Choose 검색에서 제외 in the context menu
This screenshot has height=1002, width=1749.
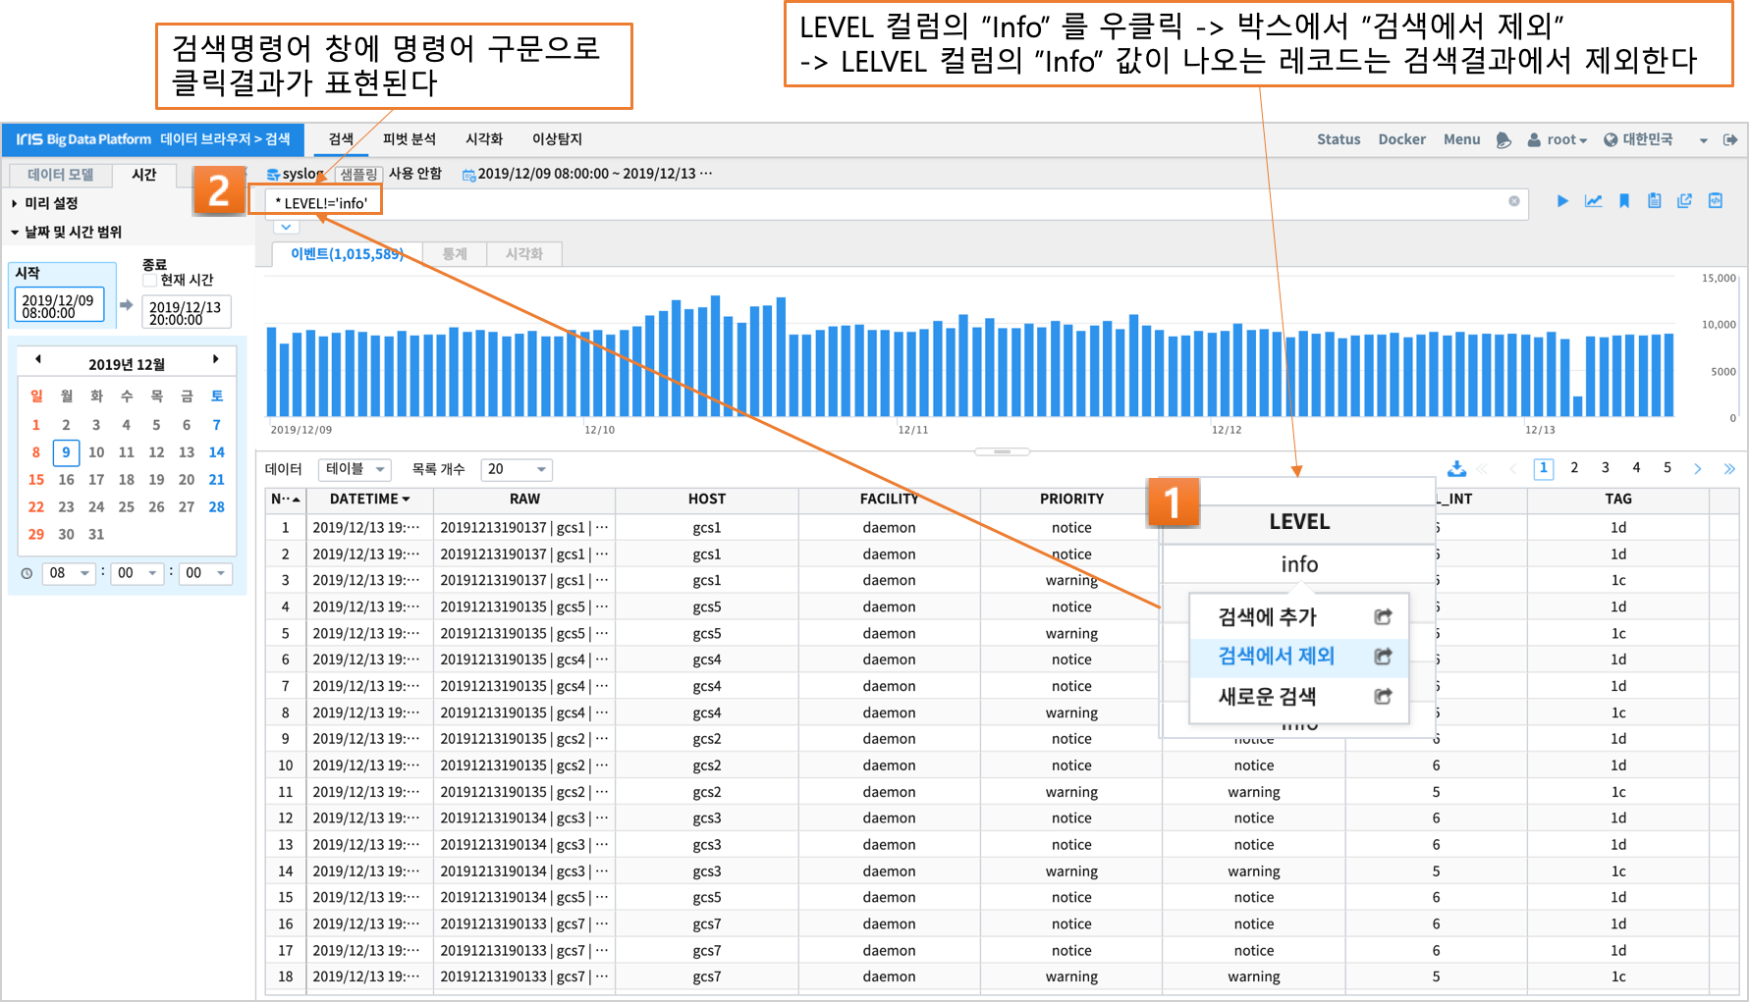click(x=1299, y=657)
